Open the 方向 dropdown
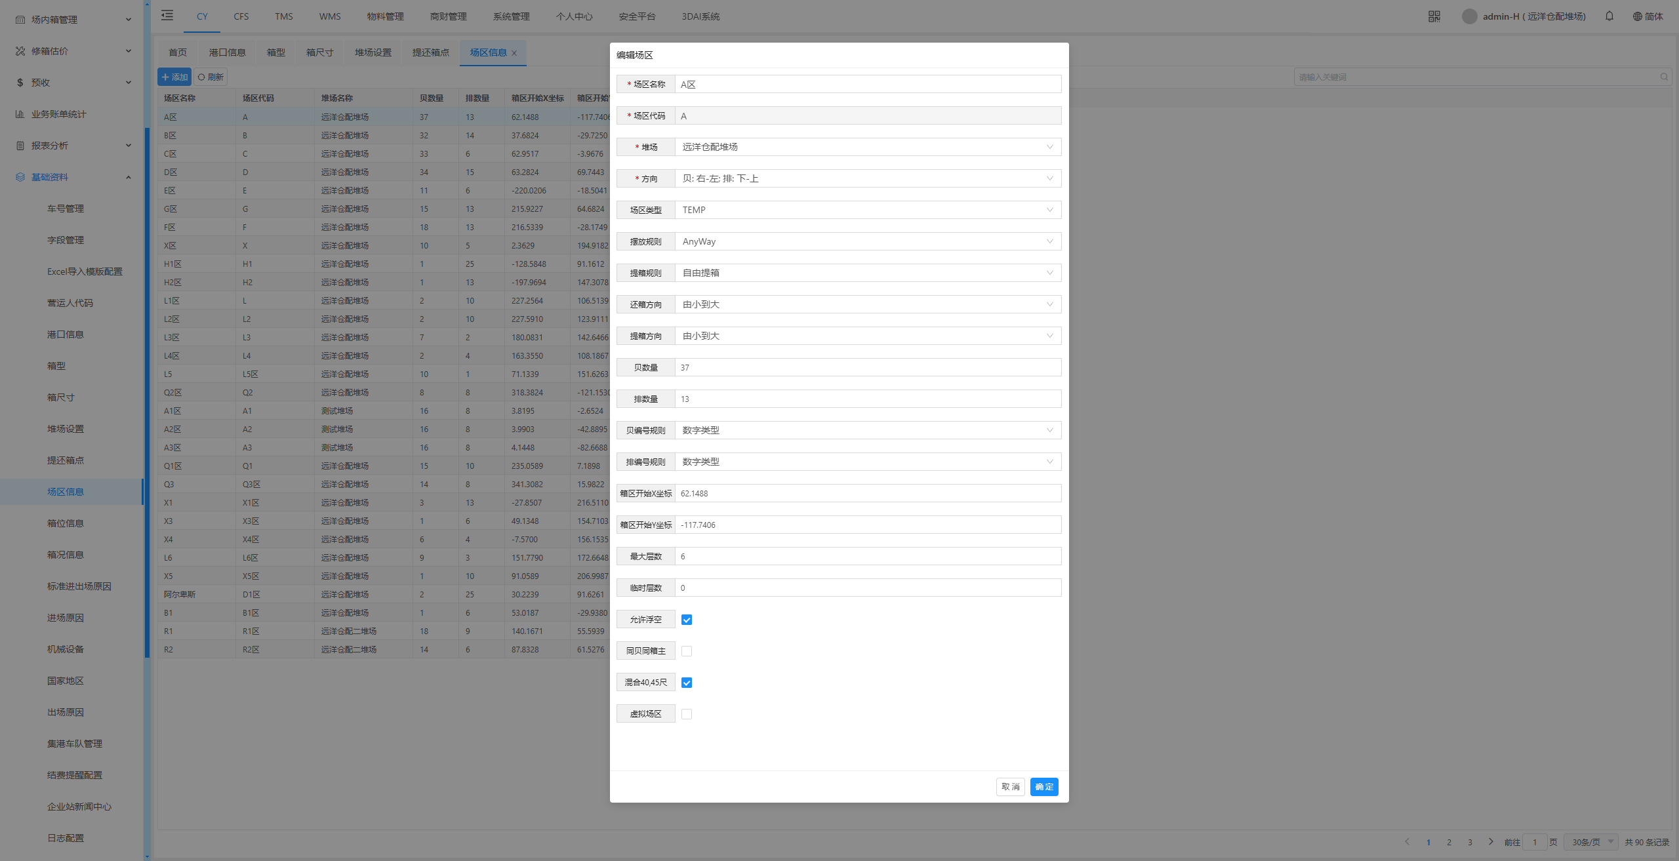This screenshot has width=1679, height=861. coord(868,178)
